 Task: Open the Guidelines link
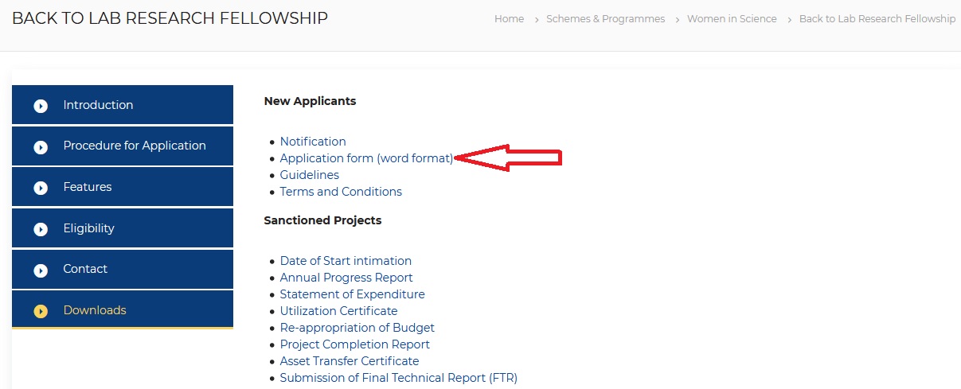pos(309,175)
